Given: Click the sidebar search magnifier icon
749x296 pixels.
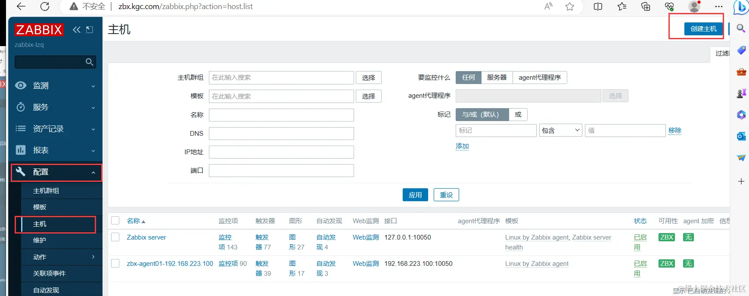Looking at the screenshot, I should click(x=741, y=28).
